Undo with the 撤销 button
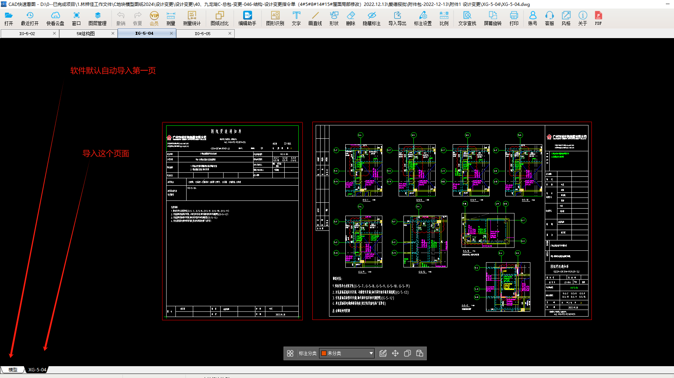Screen dimensions: 674x378 point(121,18)
